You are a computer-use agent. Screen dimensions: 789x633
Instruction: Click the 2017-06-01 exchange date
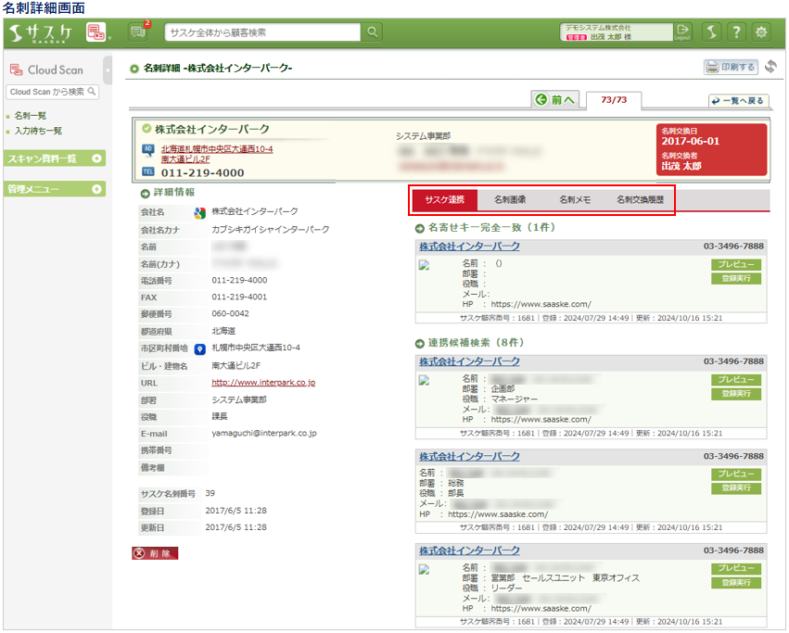tap(691, 141)
